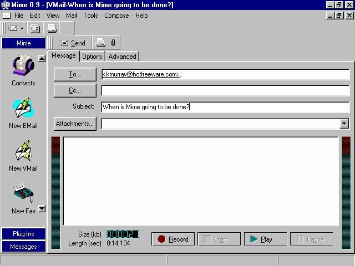Click the right audio level meter

point(346,193)
